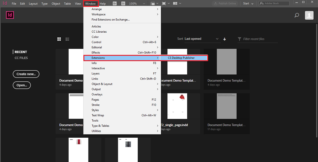Expand the Styles submenu
Viewport: 318px width, 162px height.
pos(122,110)
